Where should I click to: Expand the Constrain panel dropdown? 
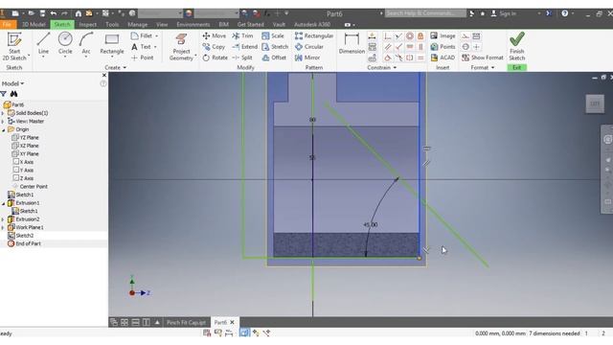pos(382,68)
